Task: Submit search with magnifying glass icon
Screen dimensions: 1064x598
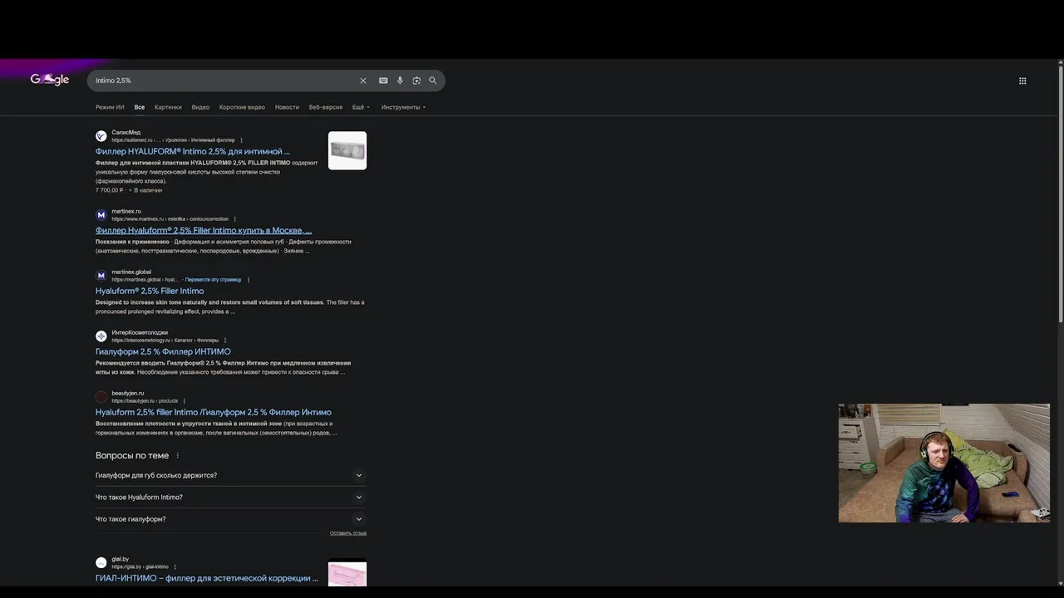Action: tap(432, 81)
